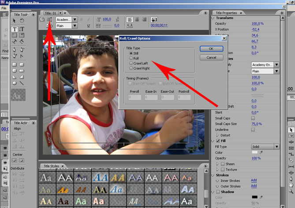Select the Vertical Type tool
This screenshot has width=295, height=208.
click(22, 29)
